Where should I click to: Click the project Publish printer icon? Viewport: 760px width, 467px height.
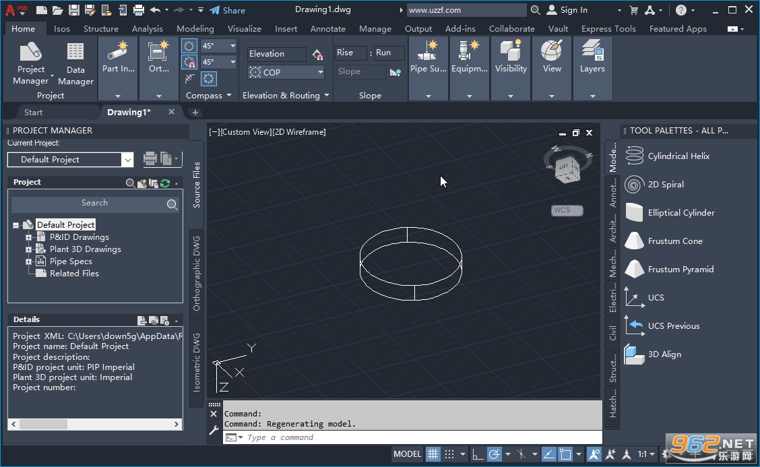[150, 158]
